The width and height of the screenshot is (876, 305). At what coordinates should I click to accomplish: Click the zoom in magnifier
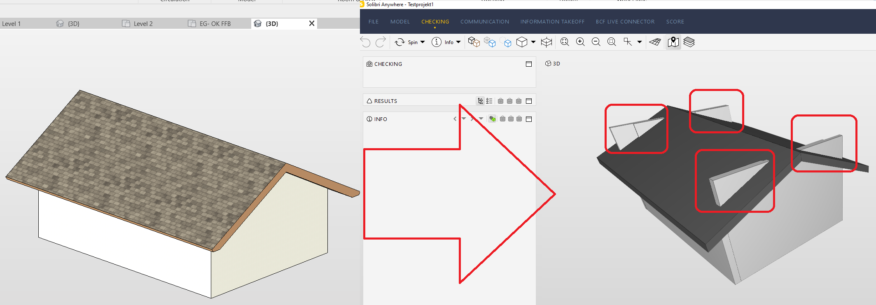(580, 42)
